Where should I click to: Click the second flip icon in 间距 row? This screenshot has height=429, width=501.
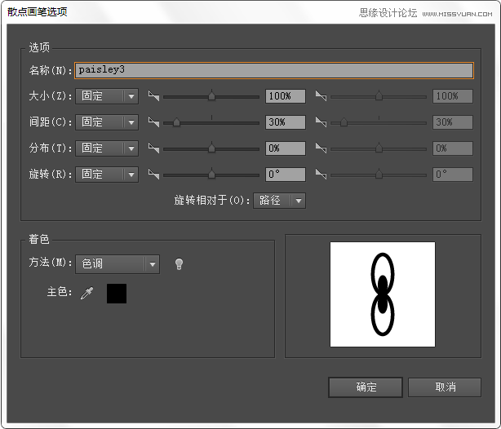320,122
